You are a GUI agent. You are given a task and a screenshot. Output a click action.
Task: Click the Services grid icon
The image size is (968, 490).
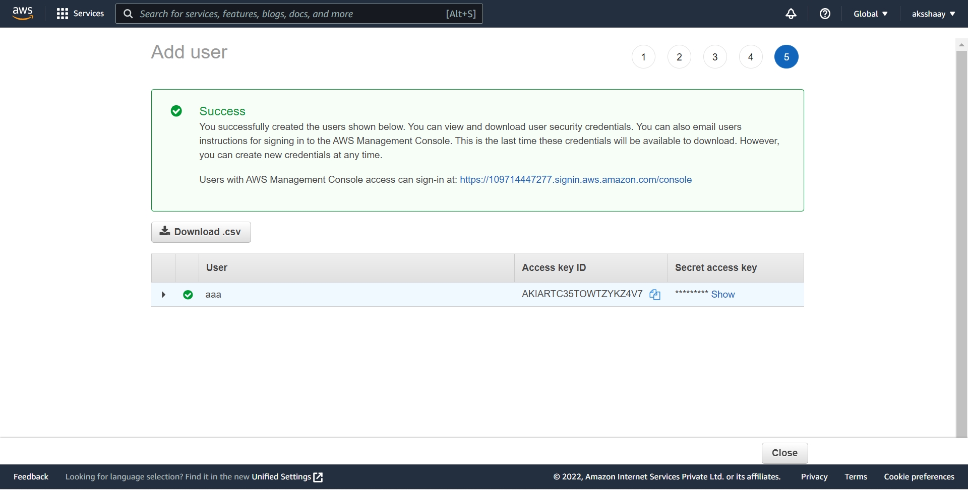62,13
